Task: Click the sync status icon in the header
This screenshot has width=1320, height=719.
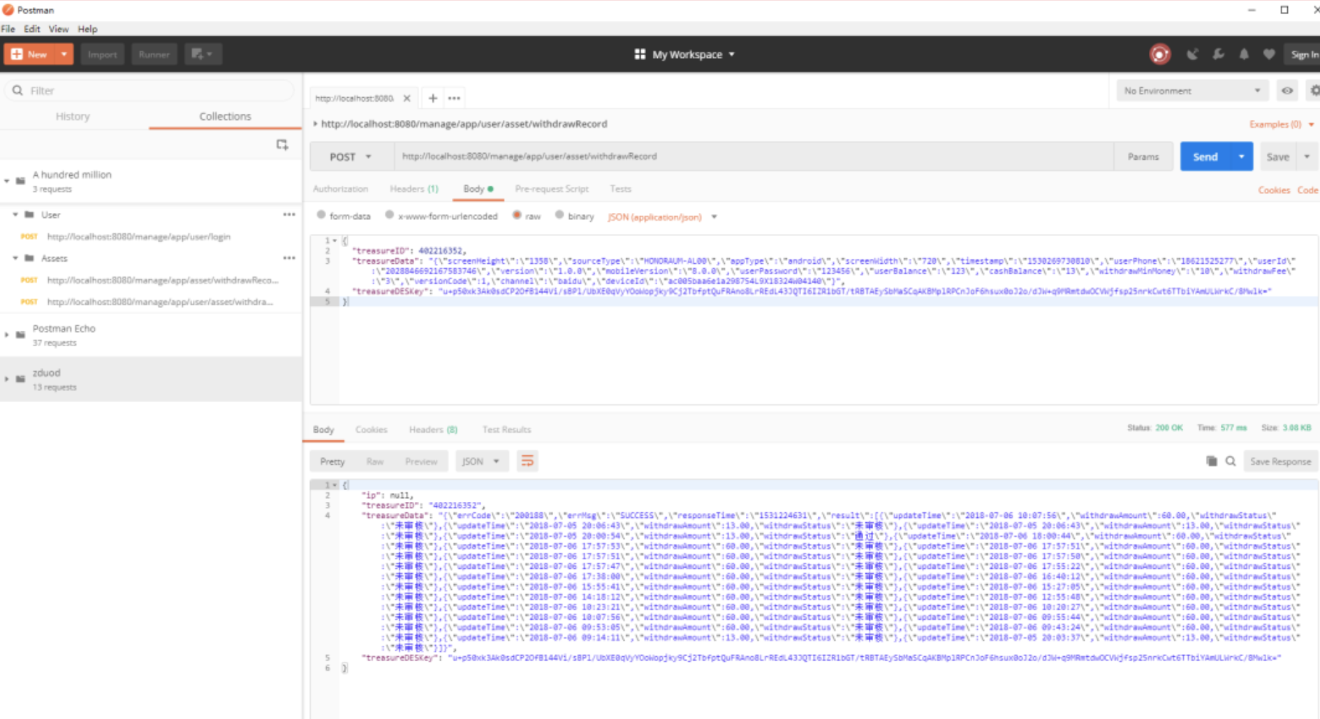Action: click(1160, 54)
